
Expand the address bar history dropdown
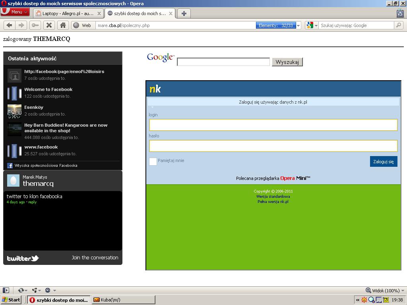pyautogui.click(x=298, y=25)
